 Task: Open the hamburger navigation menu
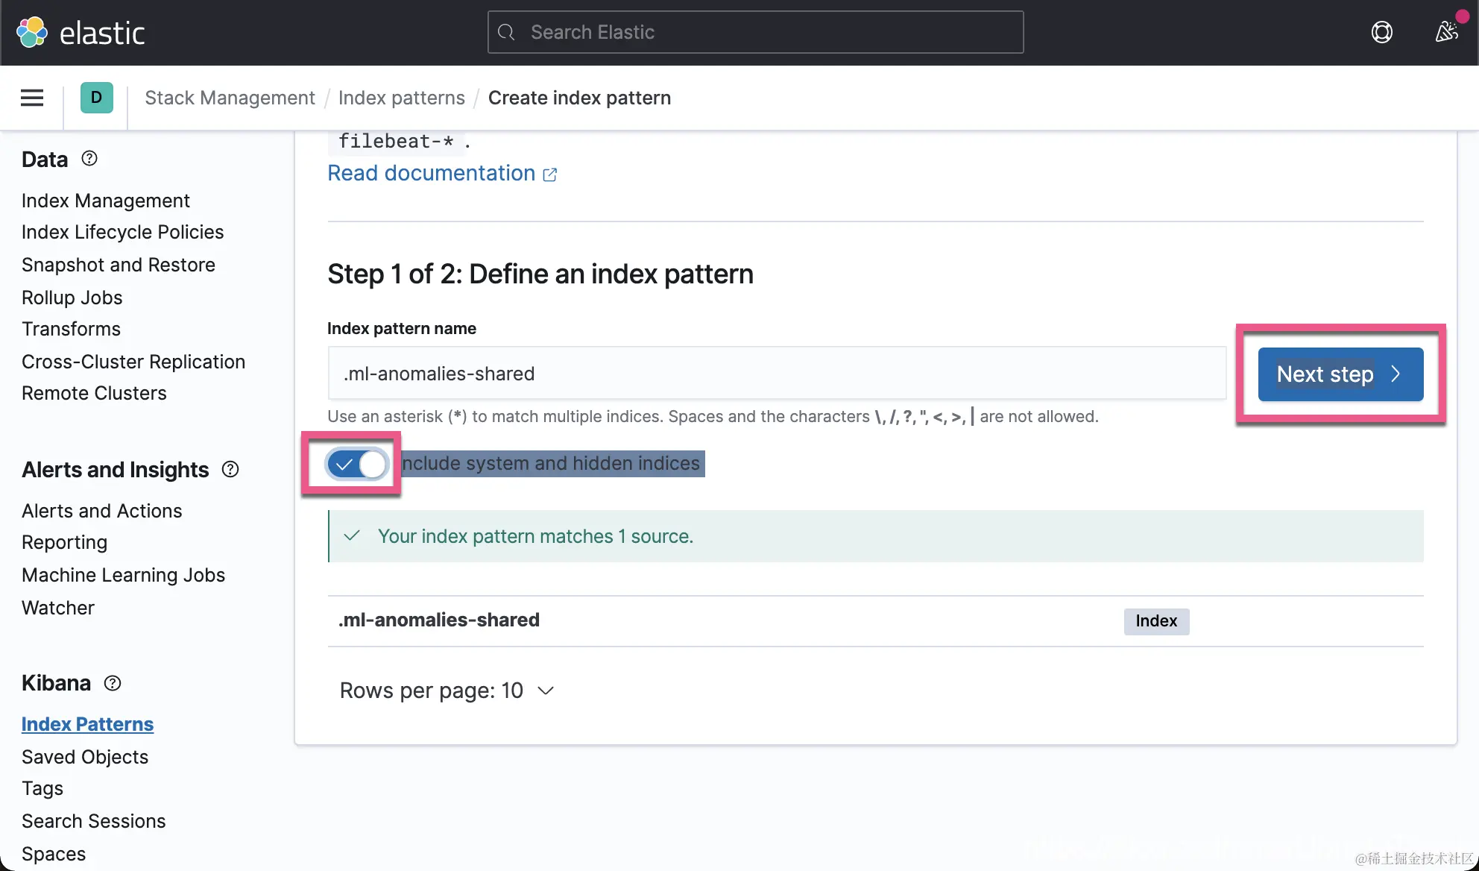click(32, 98)
